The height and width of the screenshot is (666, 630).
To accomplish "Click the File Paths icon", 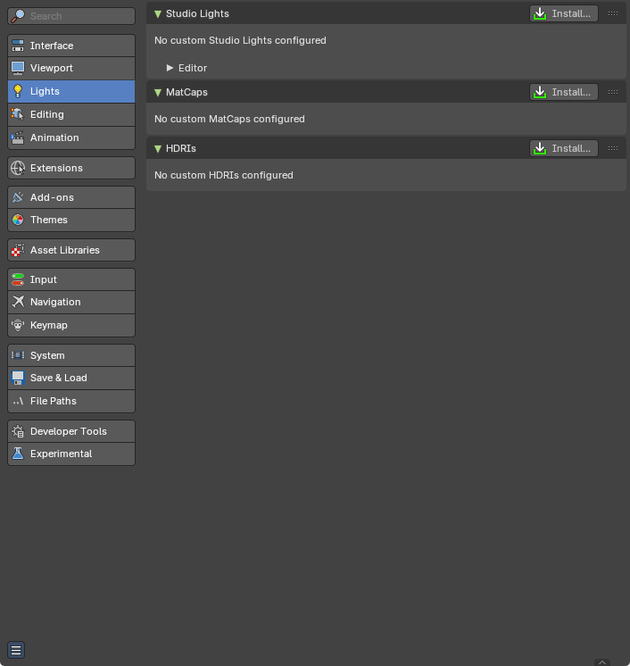I will 18,401.
